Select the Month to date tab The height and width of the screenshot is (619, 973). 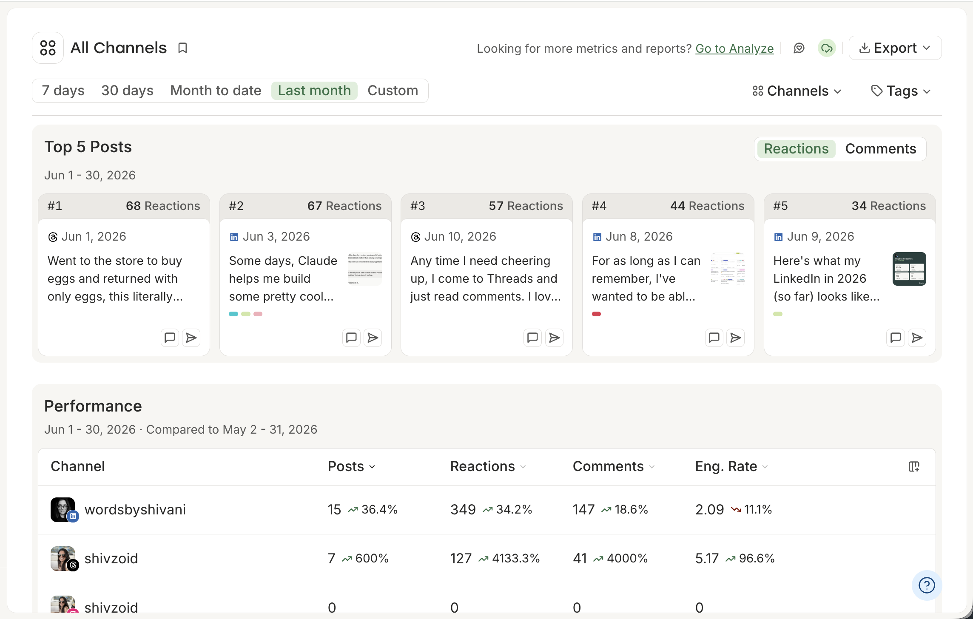216,91
